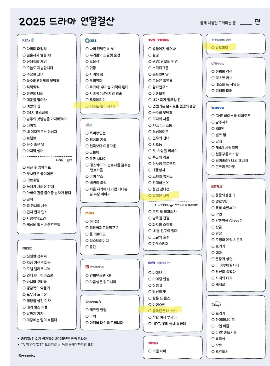Click the JTBC logo
Image resolution: width=270 pixels, height=366 pixels.
[89, 125]
